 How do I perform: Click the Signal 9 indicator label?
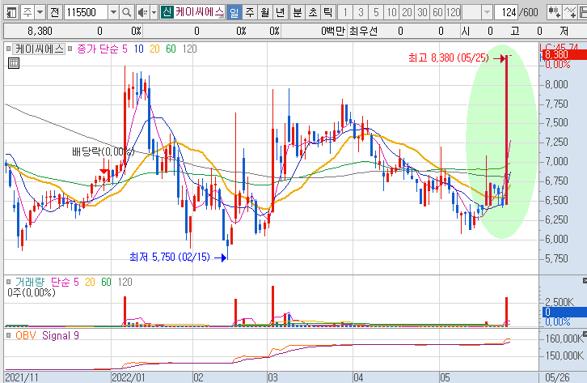[x=61, y=335]
